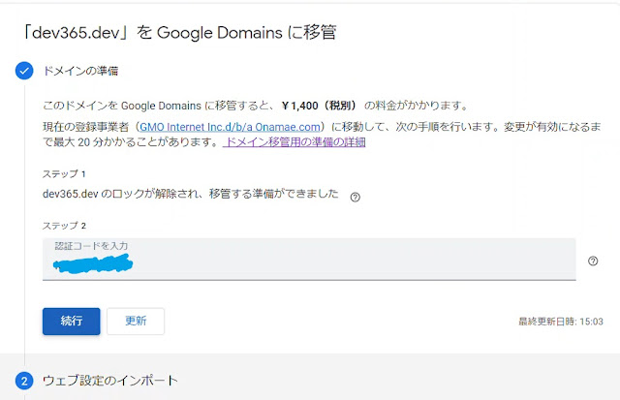Click the blue checkmark step icon for ドメインの準備
Screen dimensions: 620x400
24,71
